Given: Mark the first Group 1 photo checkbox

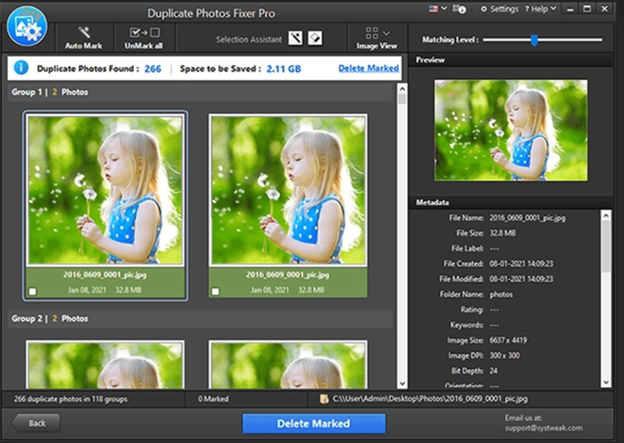Looking at the screenshot, I should [x=32, y=291].
